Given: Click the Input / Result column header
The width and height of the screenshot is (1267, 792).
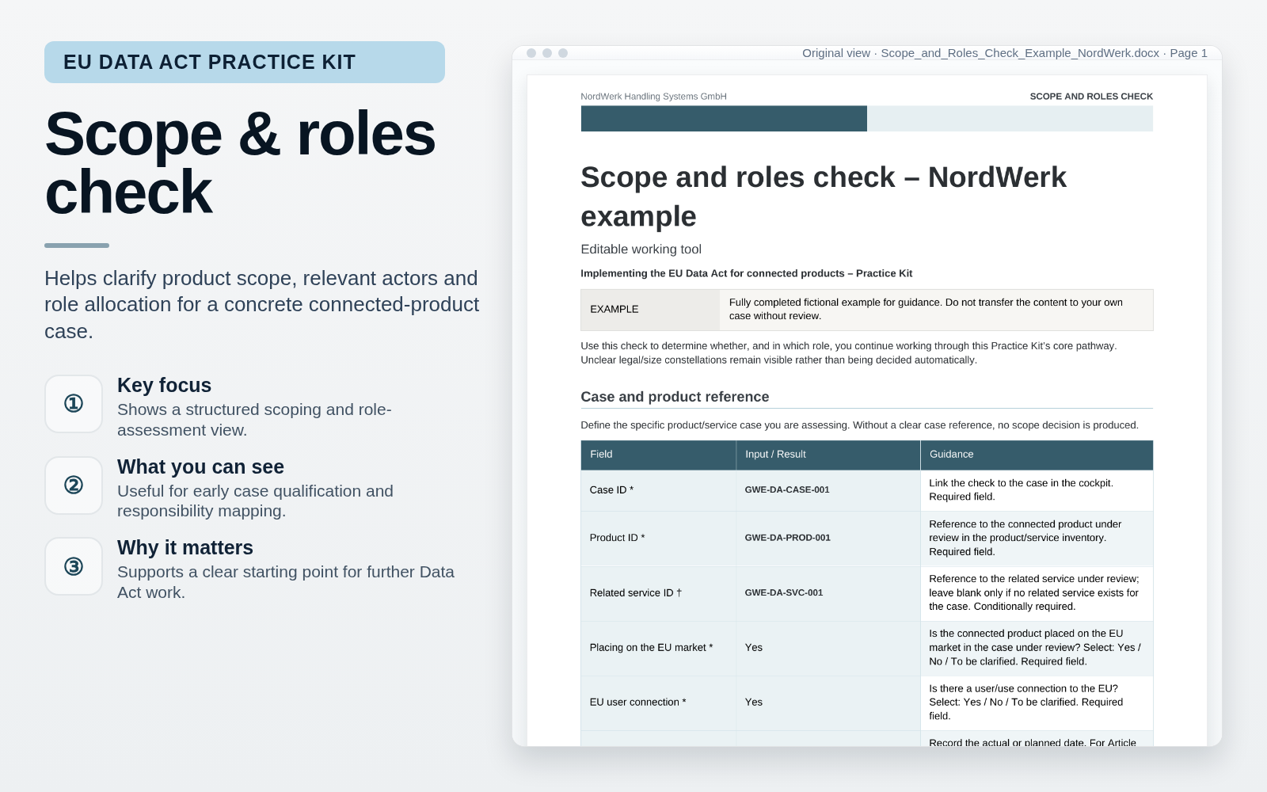Looking at the screenshot, I should pos(828,455).
